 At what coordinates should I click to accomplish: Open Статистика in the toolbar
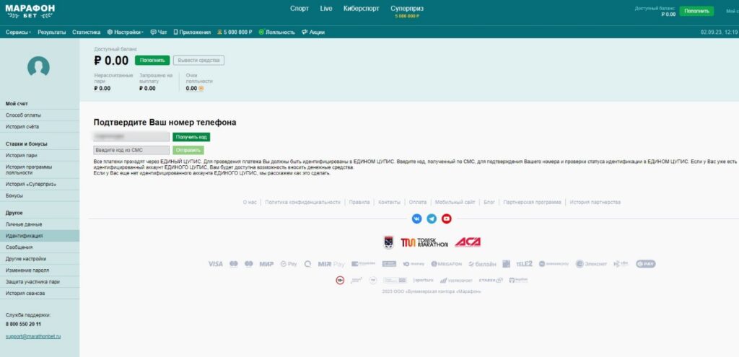87,32
